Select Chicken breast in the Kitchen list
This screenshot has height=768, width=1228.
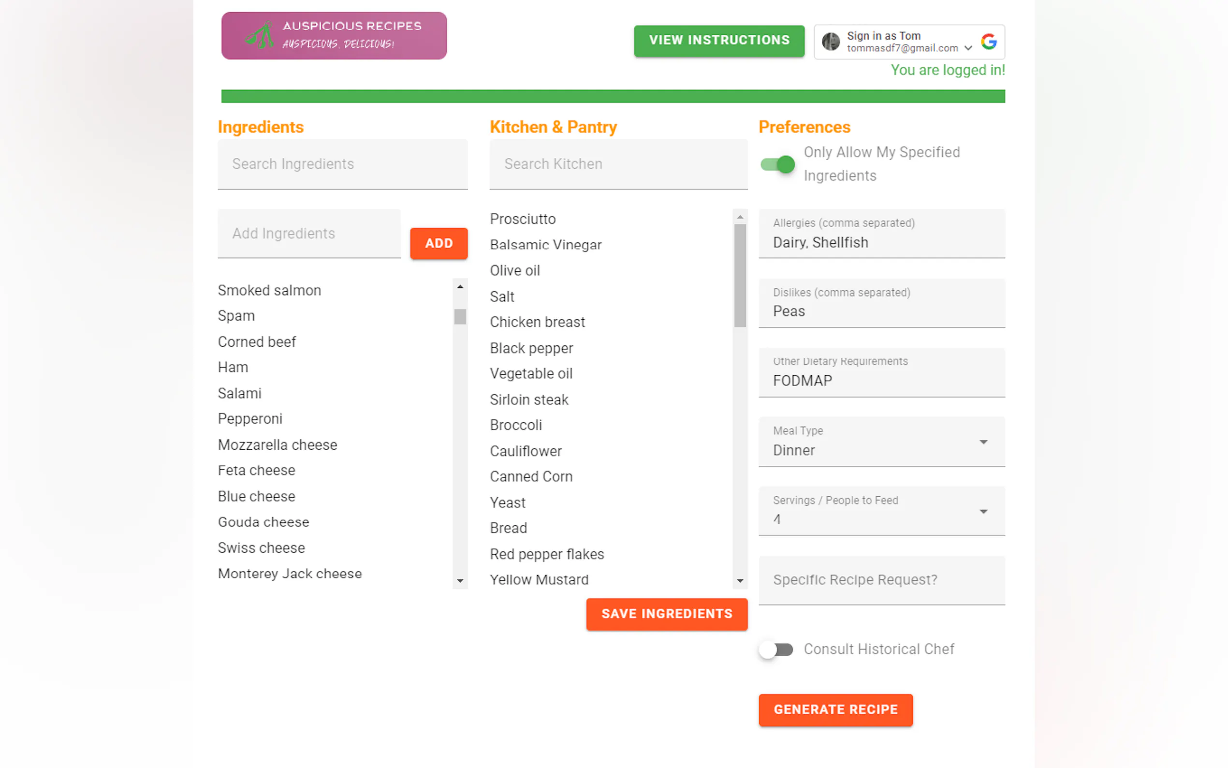point(537,322)
